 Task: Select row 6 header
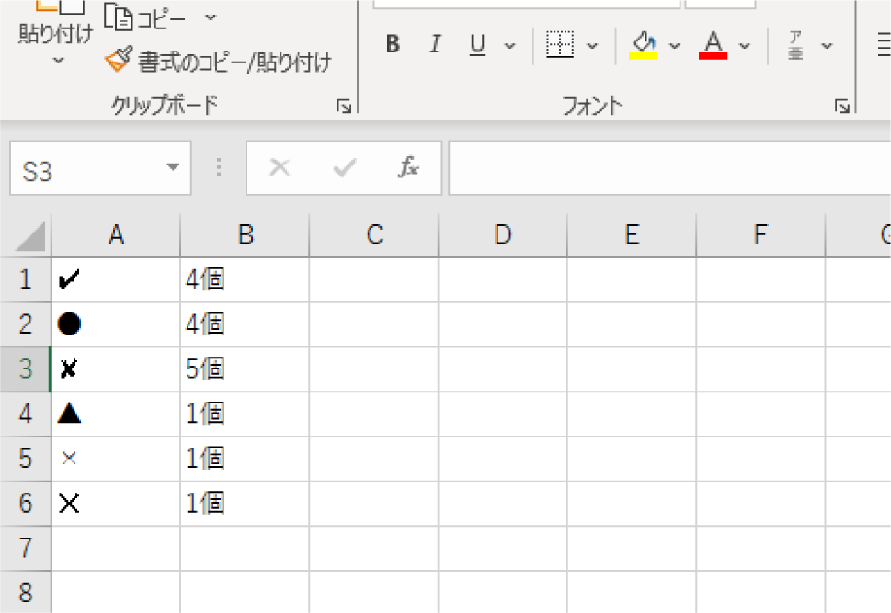pos(26,504)
